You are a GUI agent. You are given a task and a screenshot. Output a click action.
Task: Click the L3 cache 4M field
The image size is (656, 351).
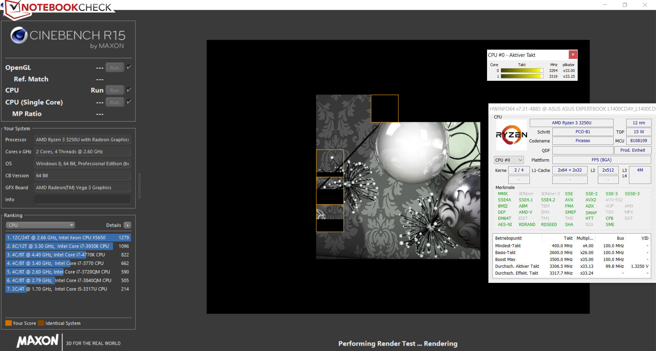point(640,175)
